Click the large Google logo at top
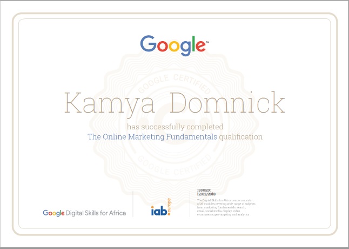Image resolution: width=349 pixels, height=249 pixels. [x=174, y=45]
